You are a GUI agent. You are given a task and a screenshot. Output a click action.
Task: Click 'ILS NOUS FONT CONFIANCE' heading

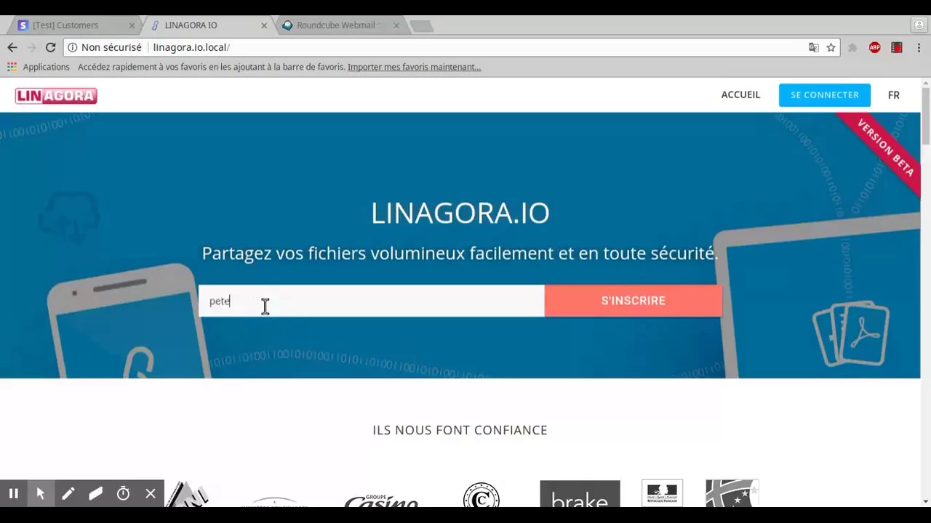[460, 430]
